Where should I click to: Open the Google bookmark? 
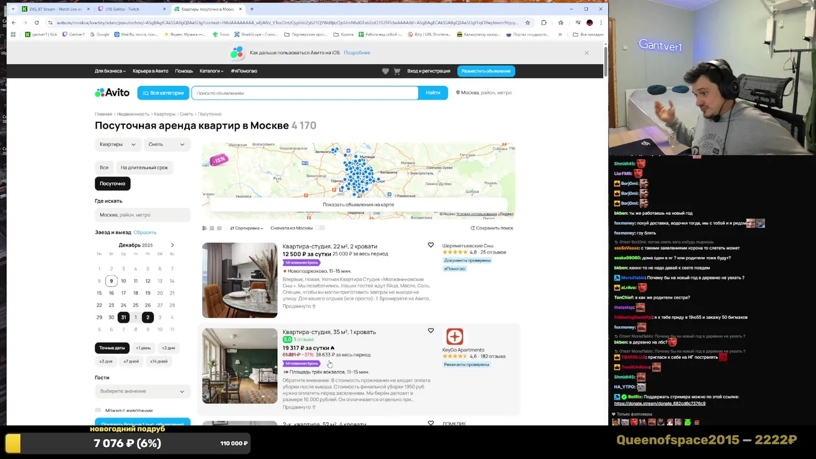99,34
